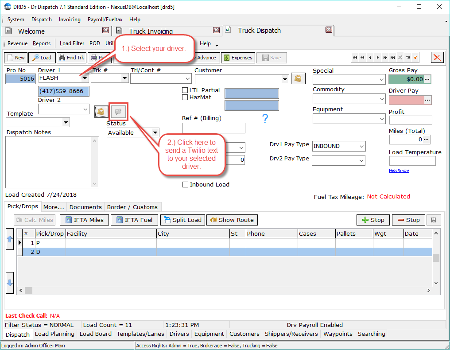Viewport: 450px width, 350px height.
Task: Click Find Trk button
Action: pos(72,58)
